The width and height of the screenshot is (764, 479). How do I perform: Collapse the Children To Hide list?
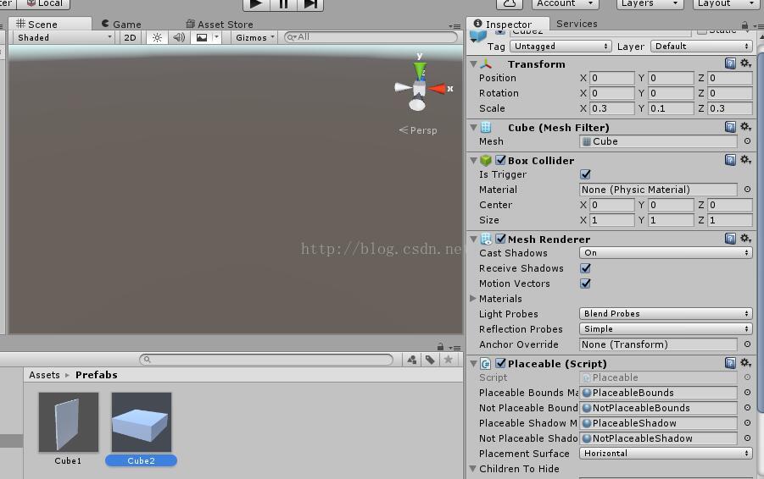473,469
